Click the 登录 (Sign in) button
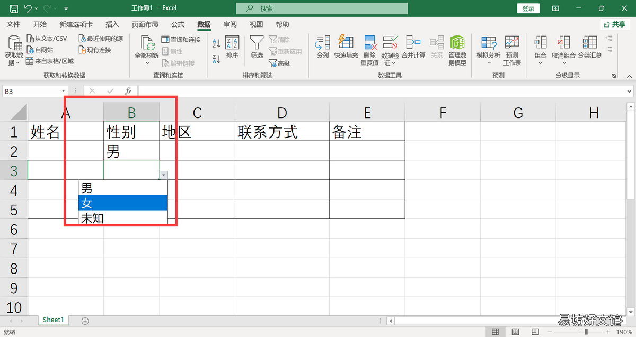This screenshot has width=636, height=337. pos(528,8)
